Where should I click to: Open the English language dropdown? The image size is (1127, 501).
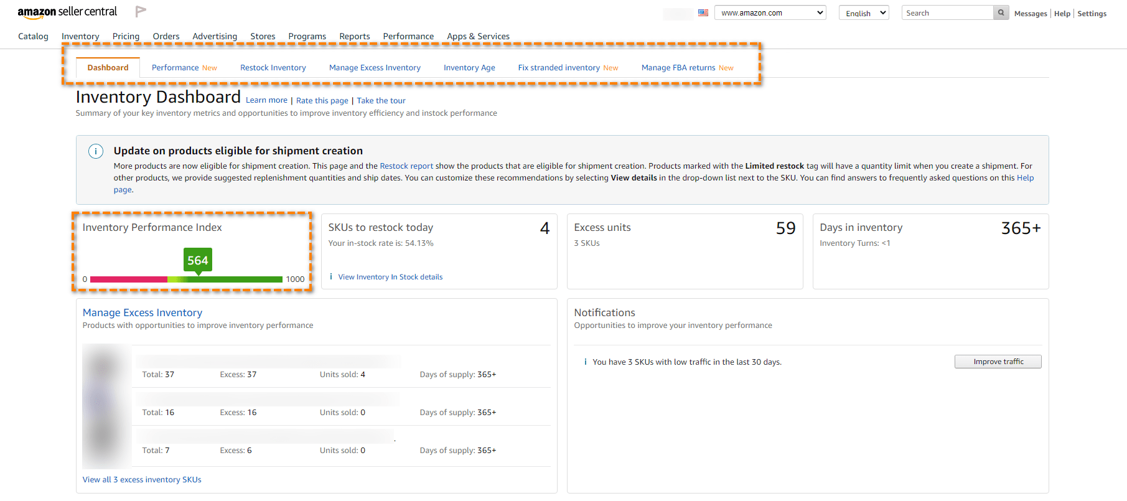tap(864, 12)
